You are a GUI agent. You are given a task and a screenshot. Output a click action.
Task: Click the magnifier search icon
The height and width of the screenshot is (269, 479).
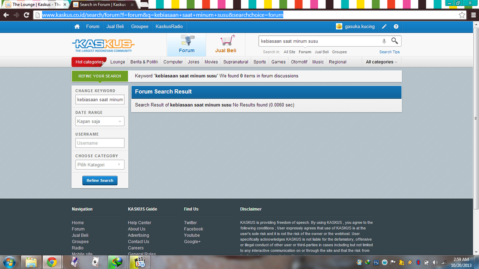pyautogui.click(x=395, y=41)
